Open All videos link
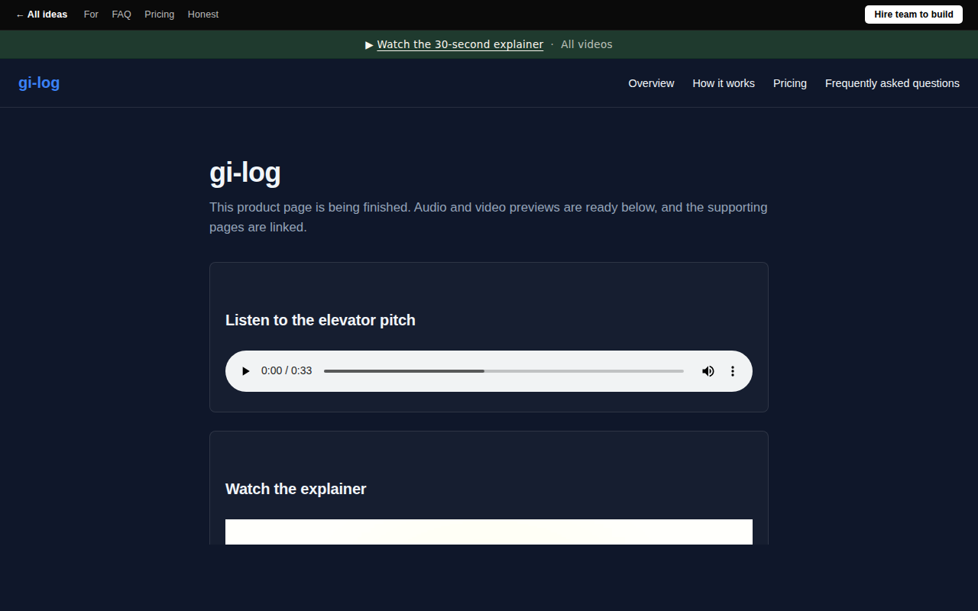Viewport: 978px width, 611px height. [x=587, y=44]
